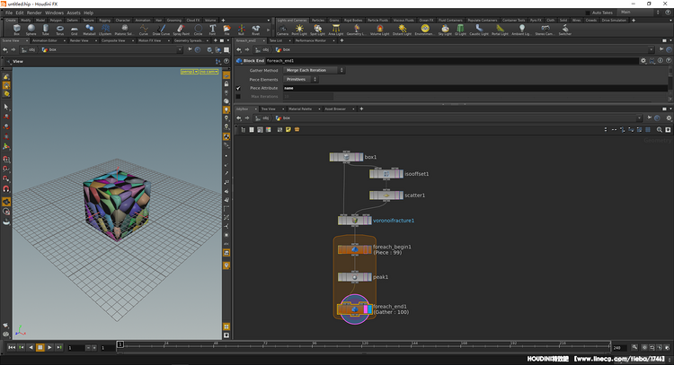Toggle the display flag on voronoifracture1 node

pyautogui.click(x=368, y=221)
